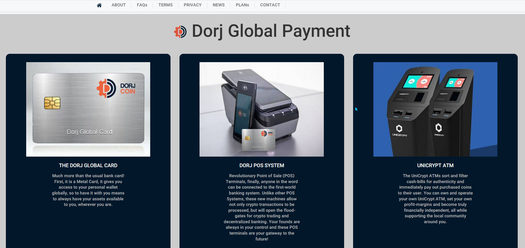
Task: Click the UniCrypt ATM image
Action: 435,109
